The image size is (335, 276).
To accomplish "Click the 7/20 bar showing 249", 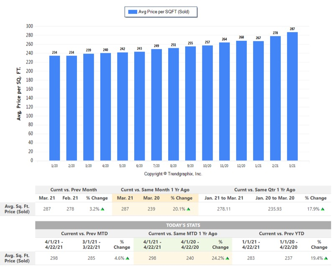I will click(x=156, y=105).
